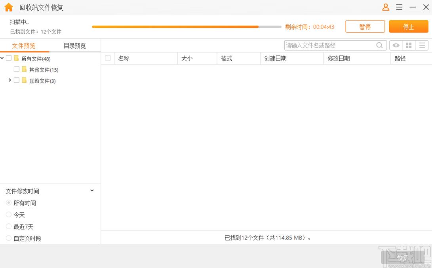Collapse the 所有文件 tree node
432x268 pixels.
pos(2,58)
